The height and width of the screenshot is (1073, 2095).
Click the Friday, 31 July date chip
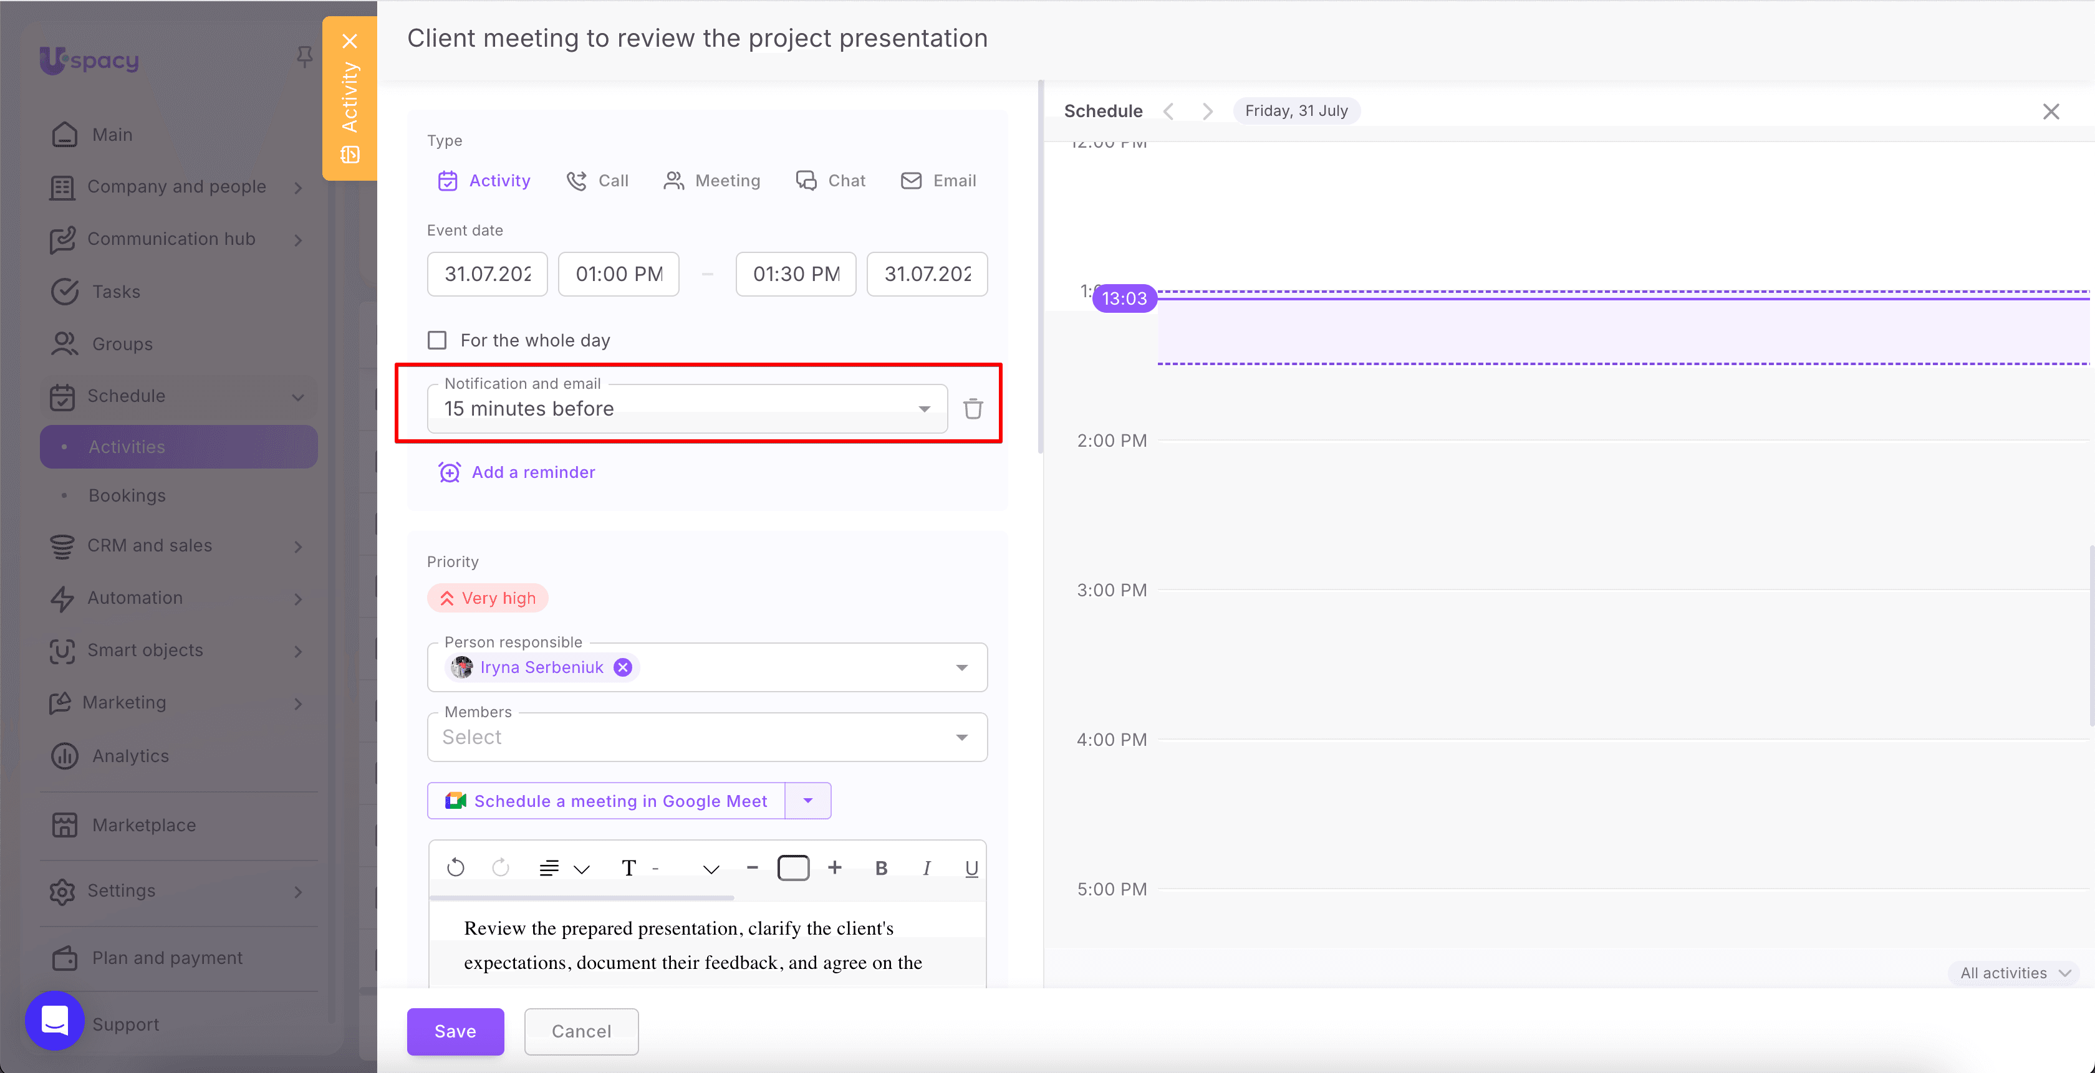click(x=1296, y=110)
